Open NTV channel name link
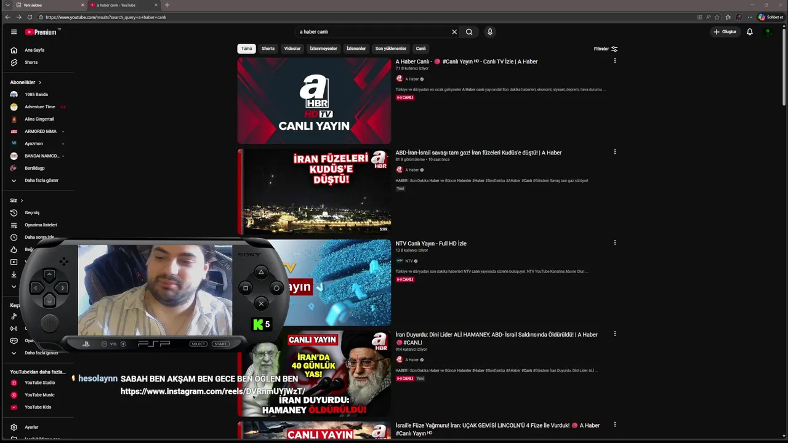788x443 pixels. point(409,261)
